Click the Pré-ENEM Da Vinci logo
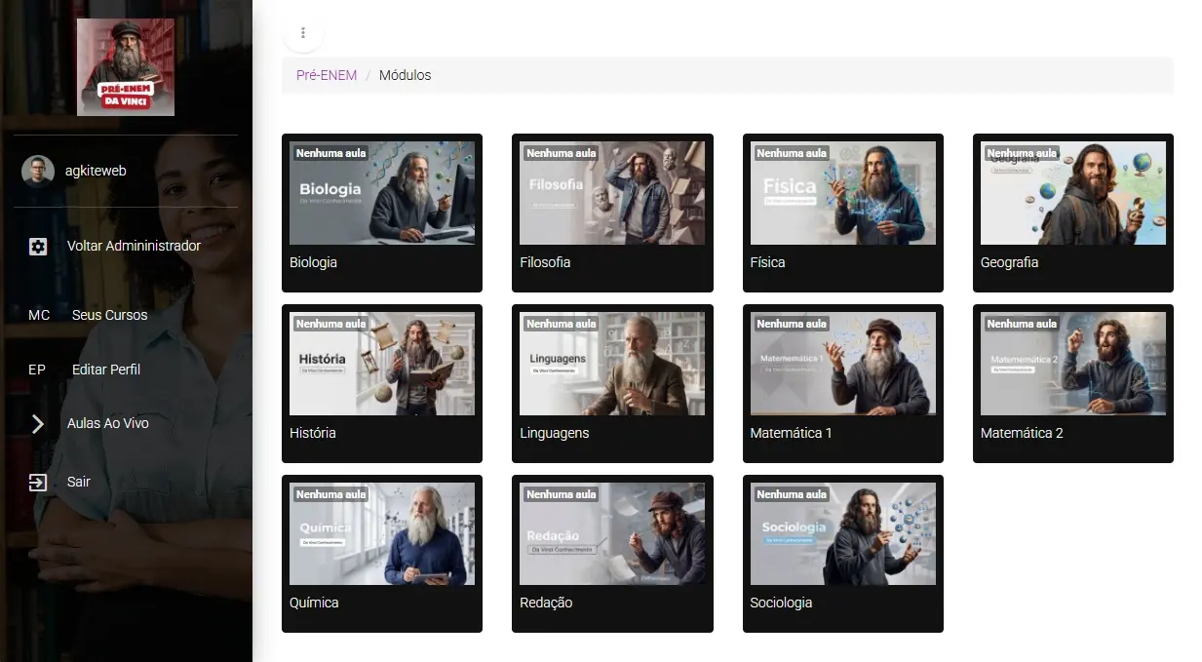1202x662 pixels. [x=126, y=67]
